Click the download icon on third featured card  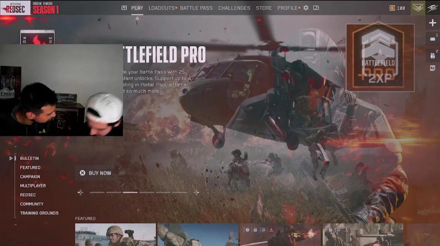[x=271, y=230]
